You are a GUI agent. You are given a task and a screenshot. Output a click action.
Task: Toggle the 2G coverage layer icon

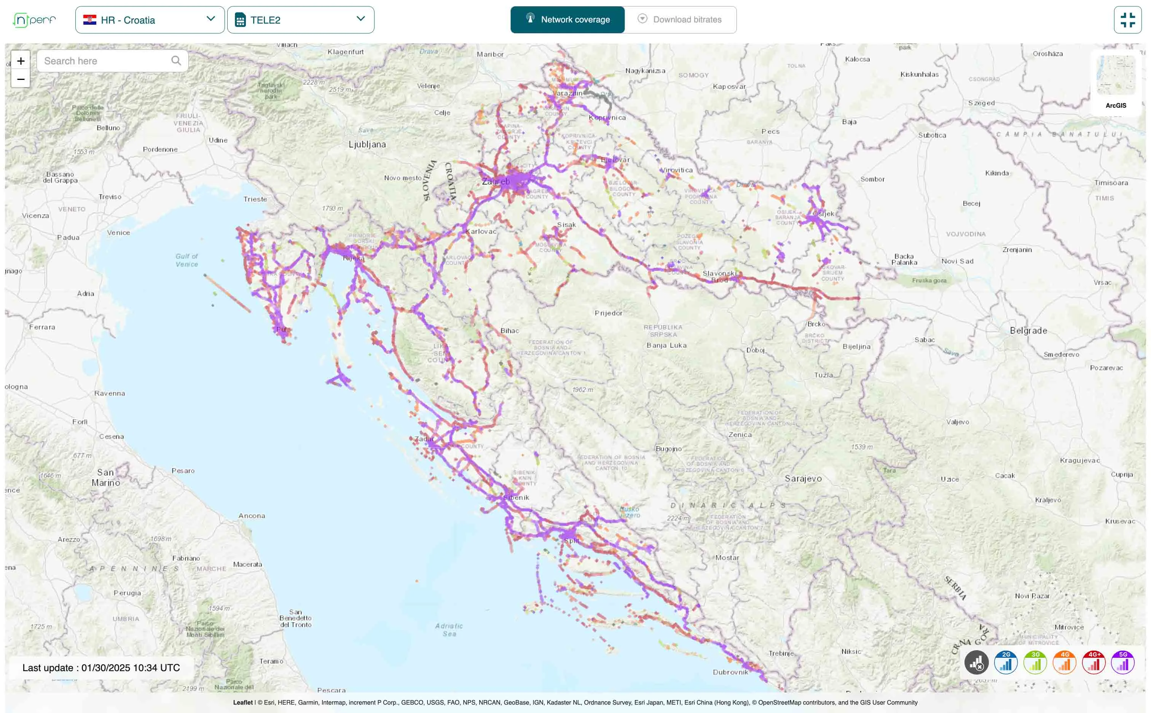pos(1006,662)
